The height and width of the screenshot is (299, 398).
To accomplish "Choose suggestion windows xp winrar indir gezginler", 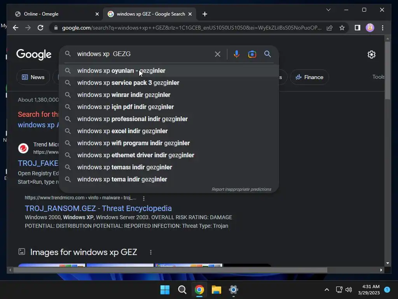I will tap(169, 95).
